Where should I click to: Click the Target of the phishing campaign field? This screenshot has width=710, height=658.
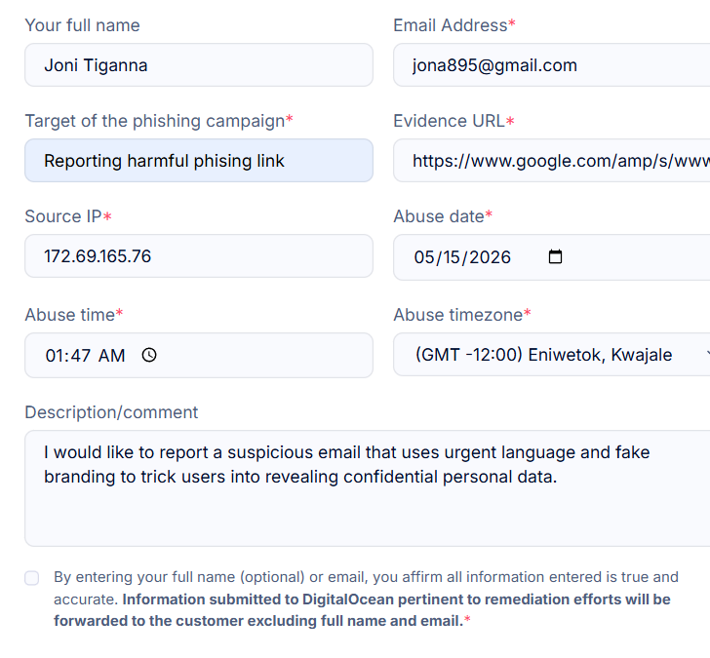199,161
